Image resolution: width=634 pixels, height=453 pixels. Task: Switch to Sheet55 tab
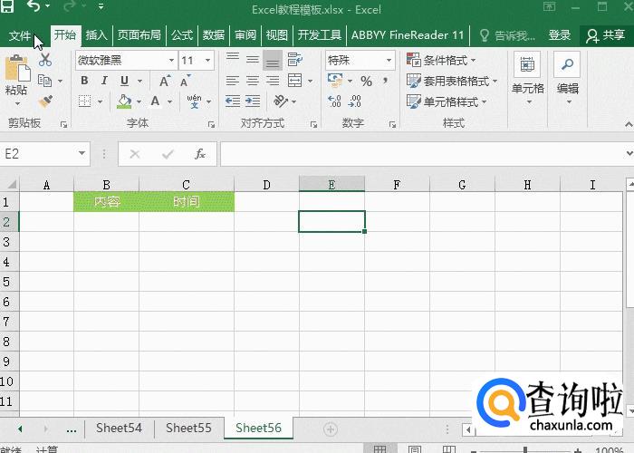coord(188,428)
